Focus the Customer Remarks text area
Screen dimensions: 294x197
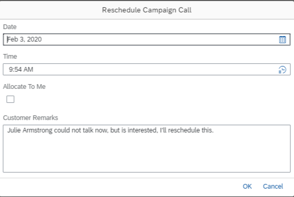tap(146, 149)
